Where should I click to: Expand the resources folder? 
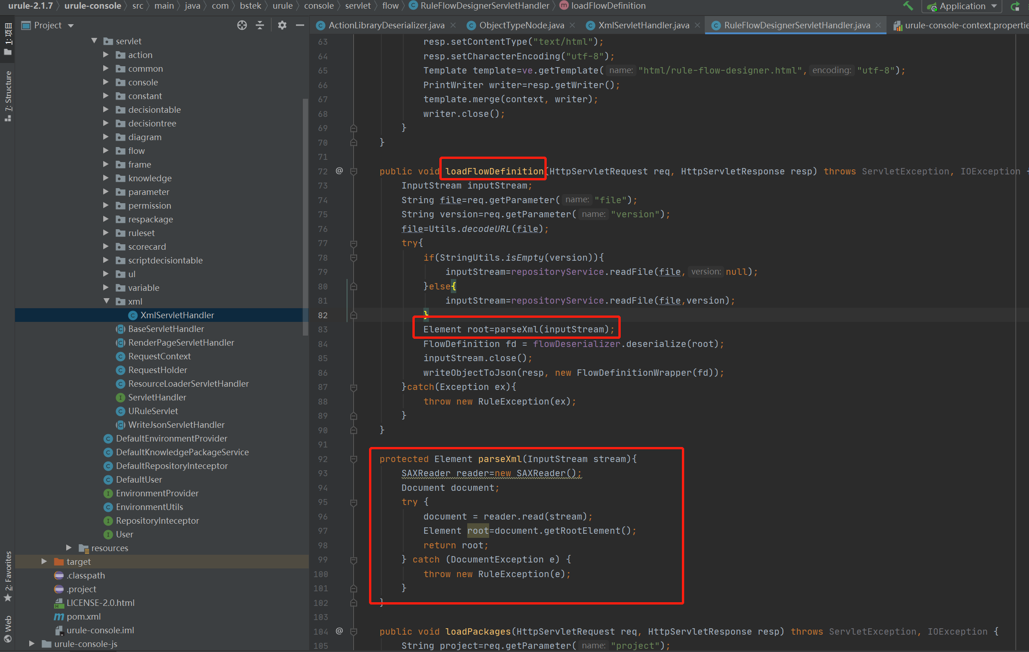(69, 548)
